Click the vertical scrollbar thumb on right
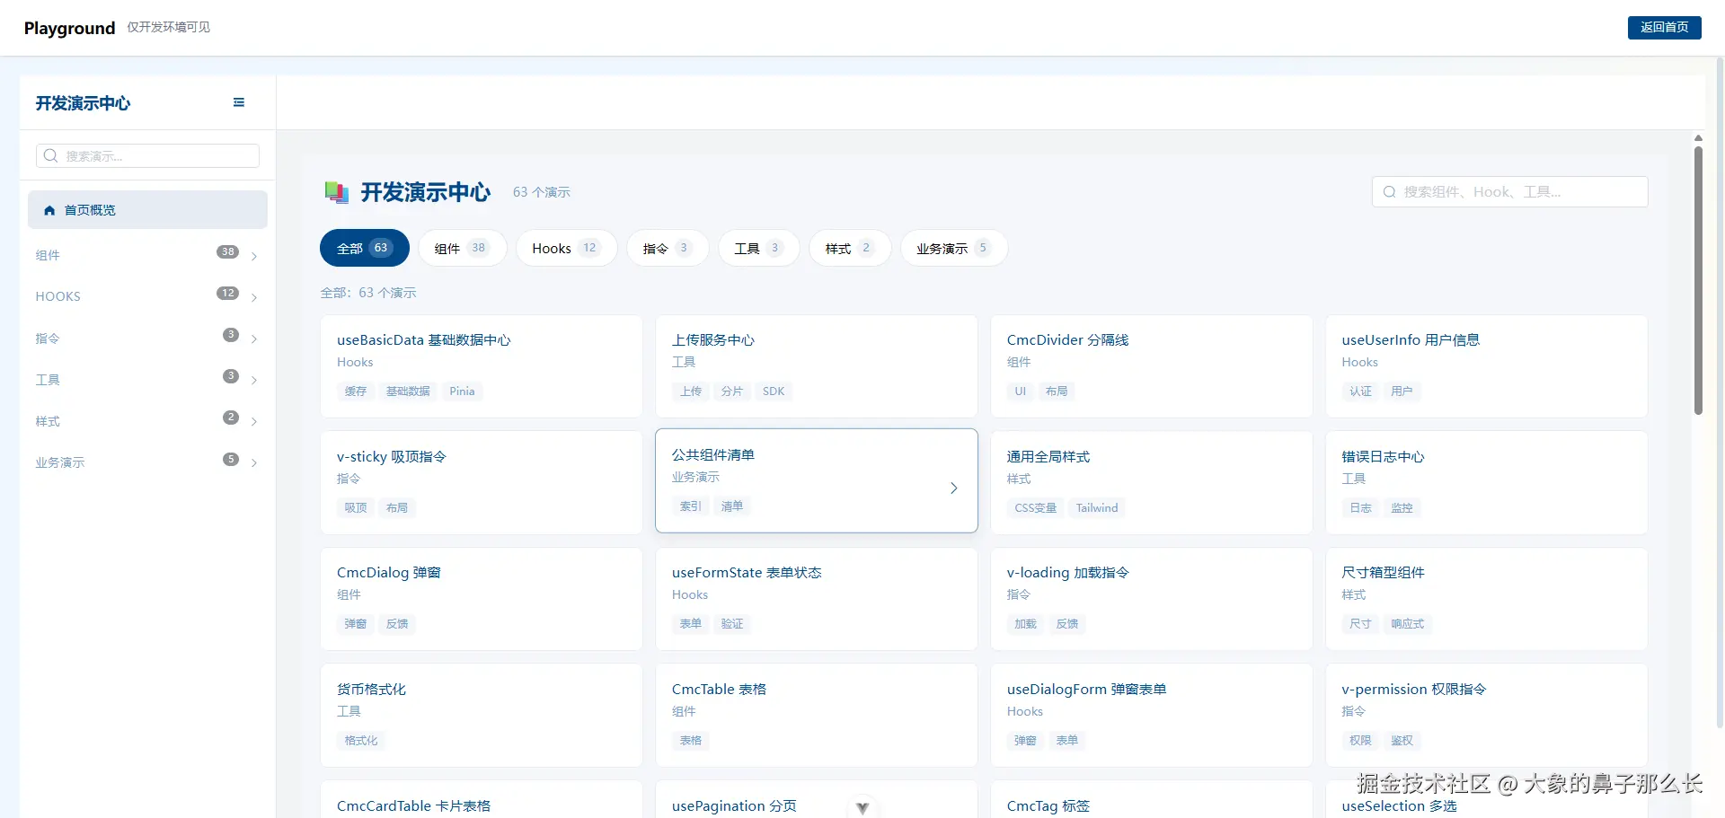This screenshot has height=818, width=1725. 1698,278
